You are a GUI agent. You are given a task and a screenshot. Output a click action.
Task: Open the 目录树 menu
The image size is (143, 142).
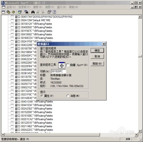click(x=24, y=7)
